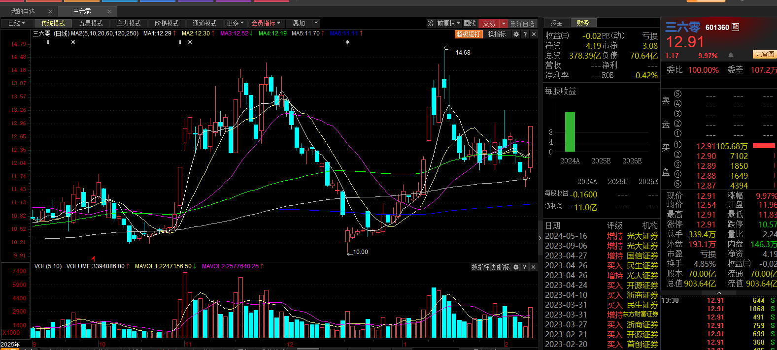
Task: Enable 通道模式 chart mode
Action: pos(204,23)
